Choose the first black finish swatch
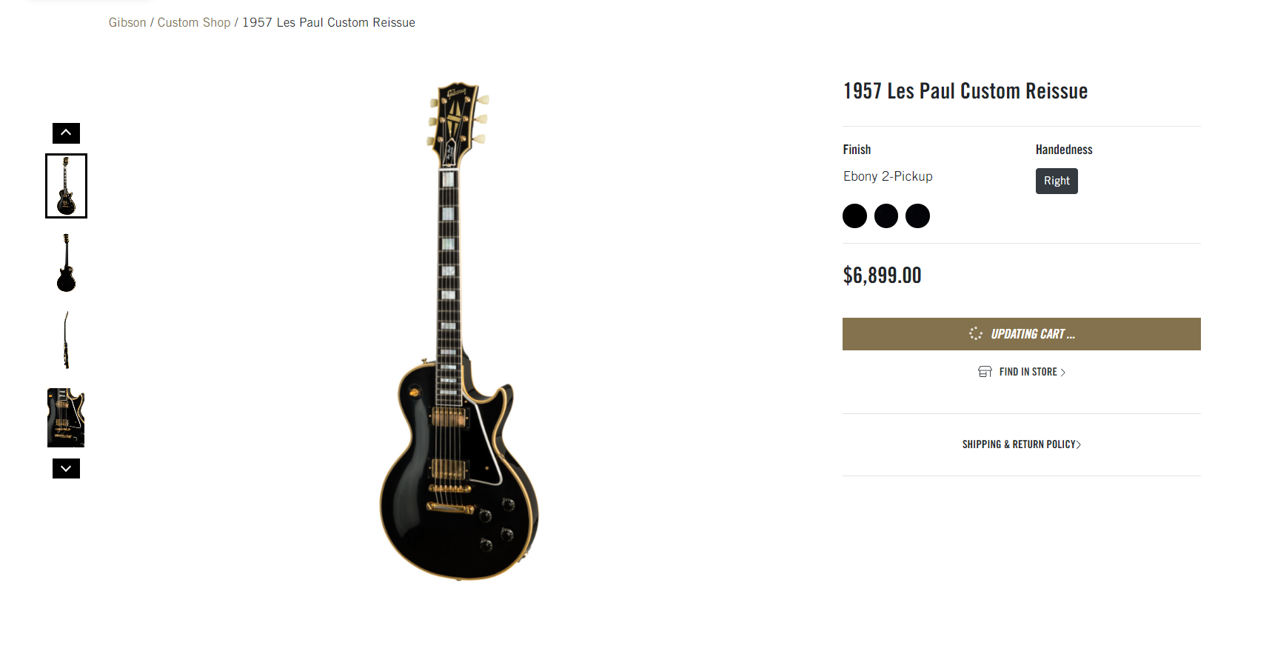Image resolution: width=1272 pixels, height=657 pixels. pos(854,216)
